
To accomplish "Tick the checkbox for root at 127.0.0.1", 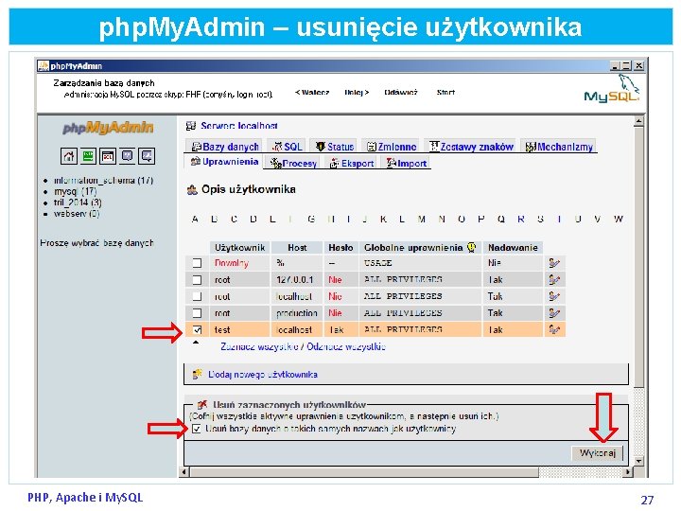I will (197, 279).
